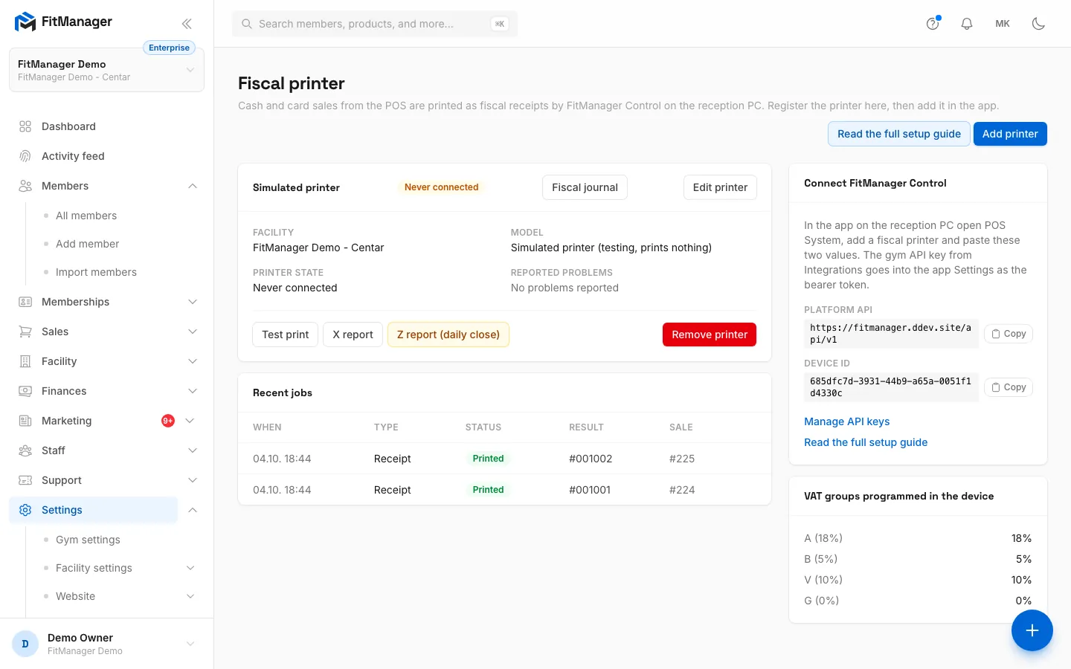The image size is (1071, 669).
Task: Click the Memberships card icon
Action: tap(25, 302)
